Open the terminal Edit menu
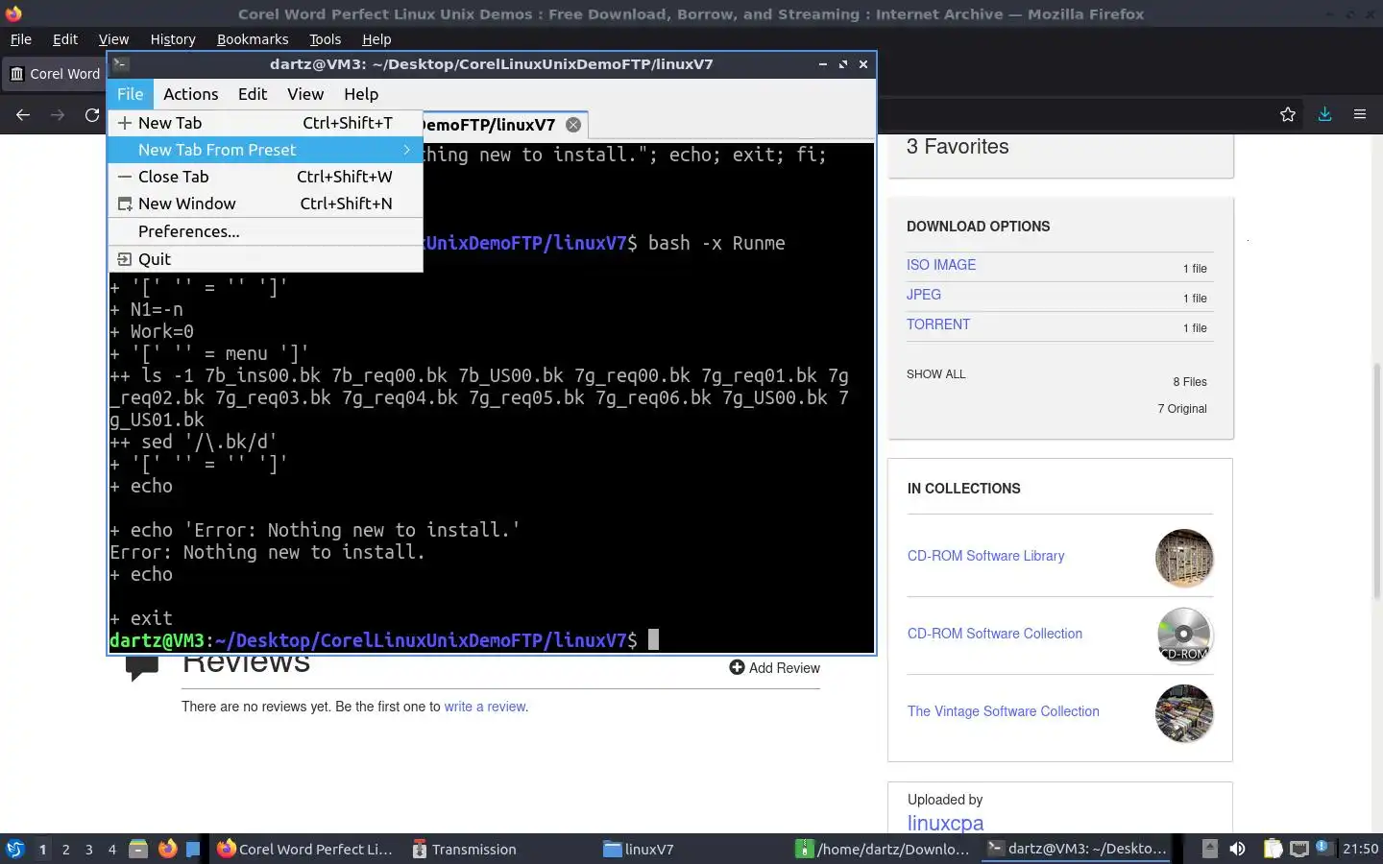 point(253,94)
